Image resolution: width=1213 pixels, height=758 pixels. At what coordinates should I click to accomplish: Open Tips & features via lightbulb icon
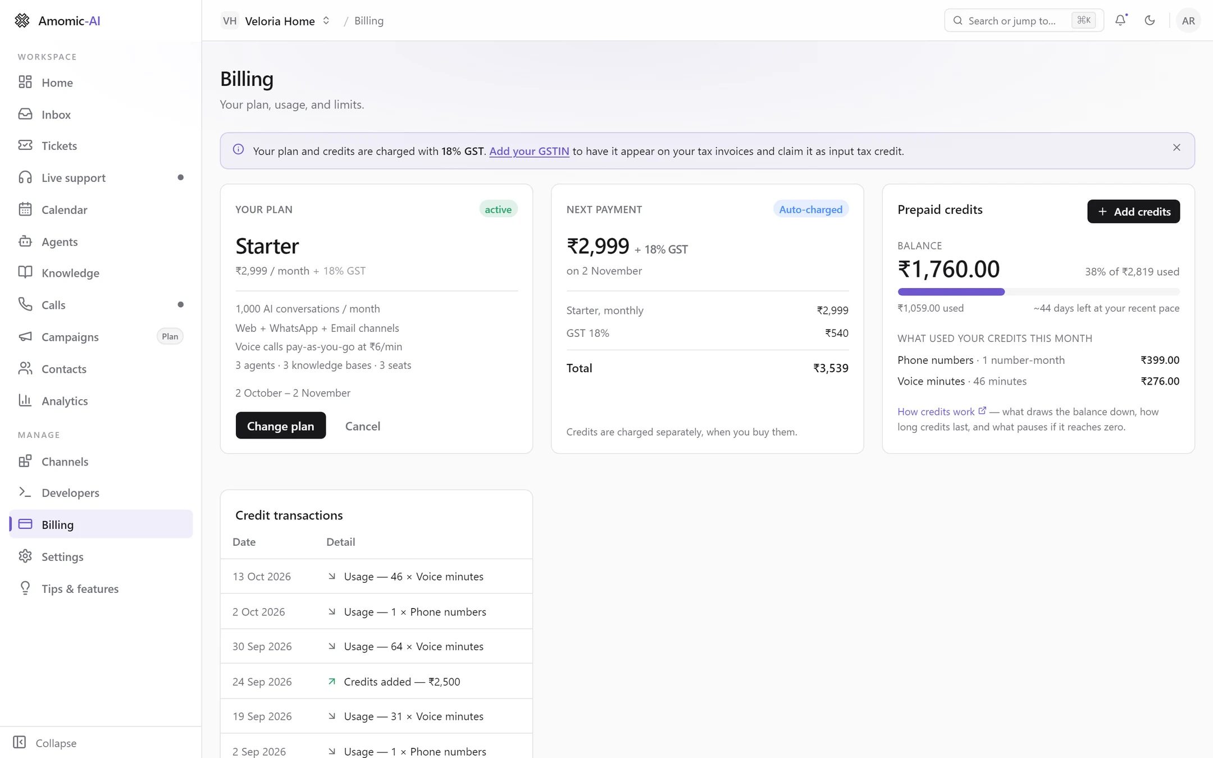(x=25, y=588)
